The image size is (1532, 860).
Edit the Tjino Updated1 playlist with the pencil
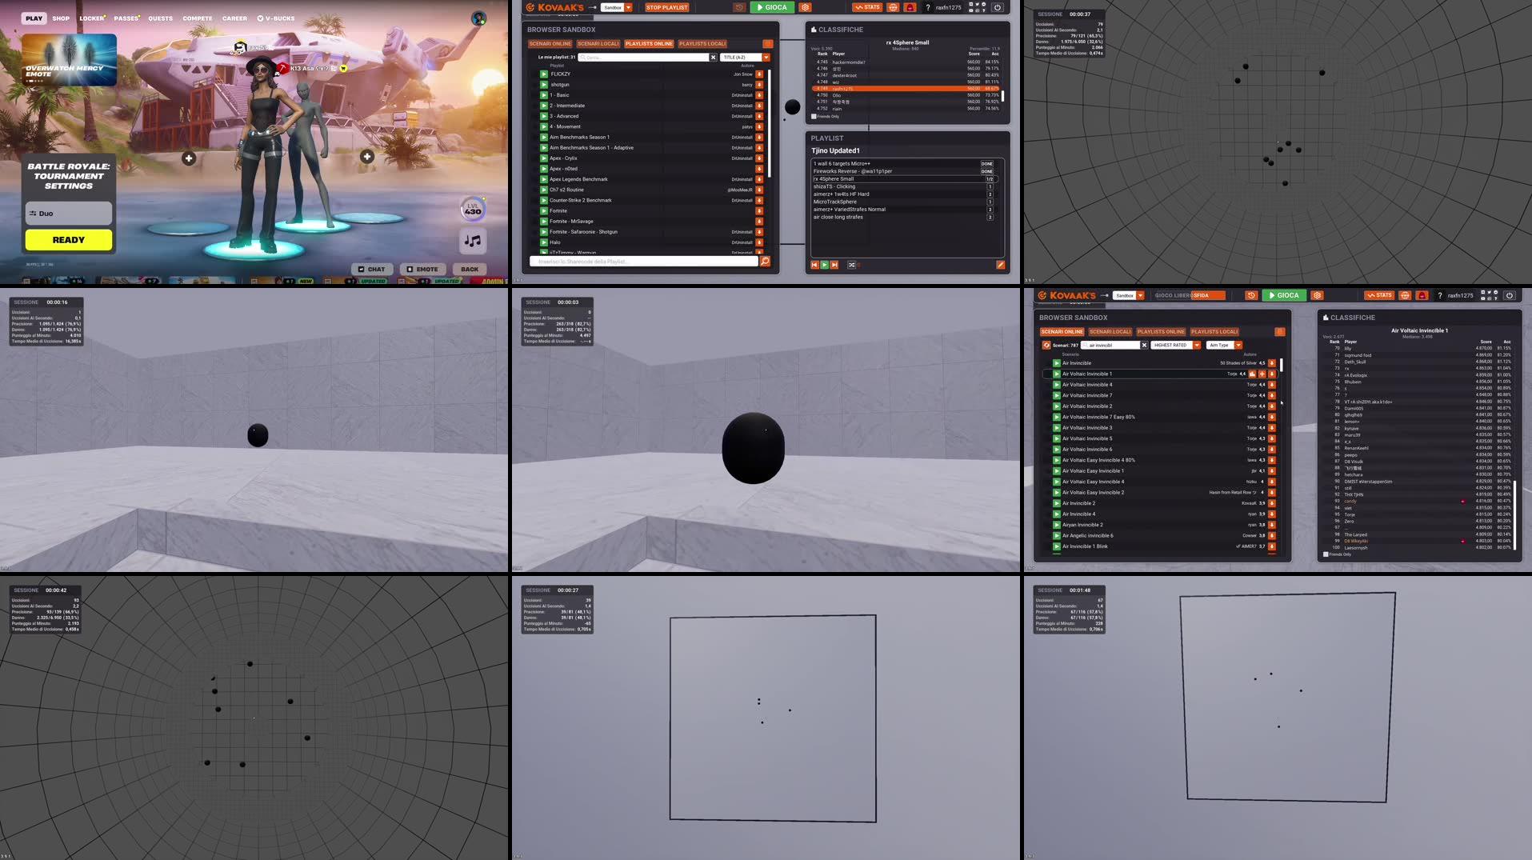[1000, 265]
